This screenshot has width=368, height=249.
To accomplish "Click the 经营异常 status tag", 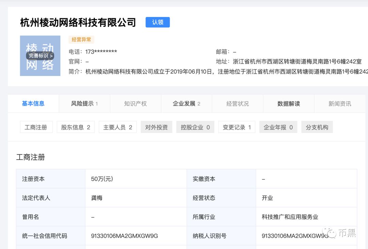I will pyautogui.click(x=81, y=40).
